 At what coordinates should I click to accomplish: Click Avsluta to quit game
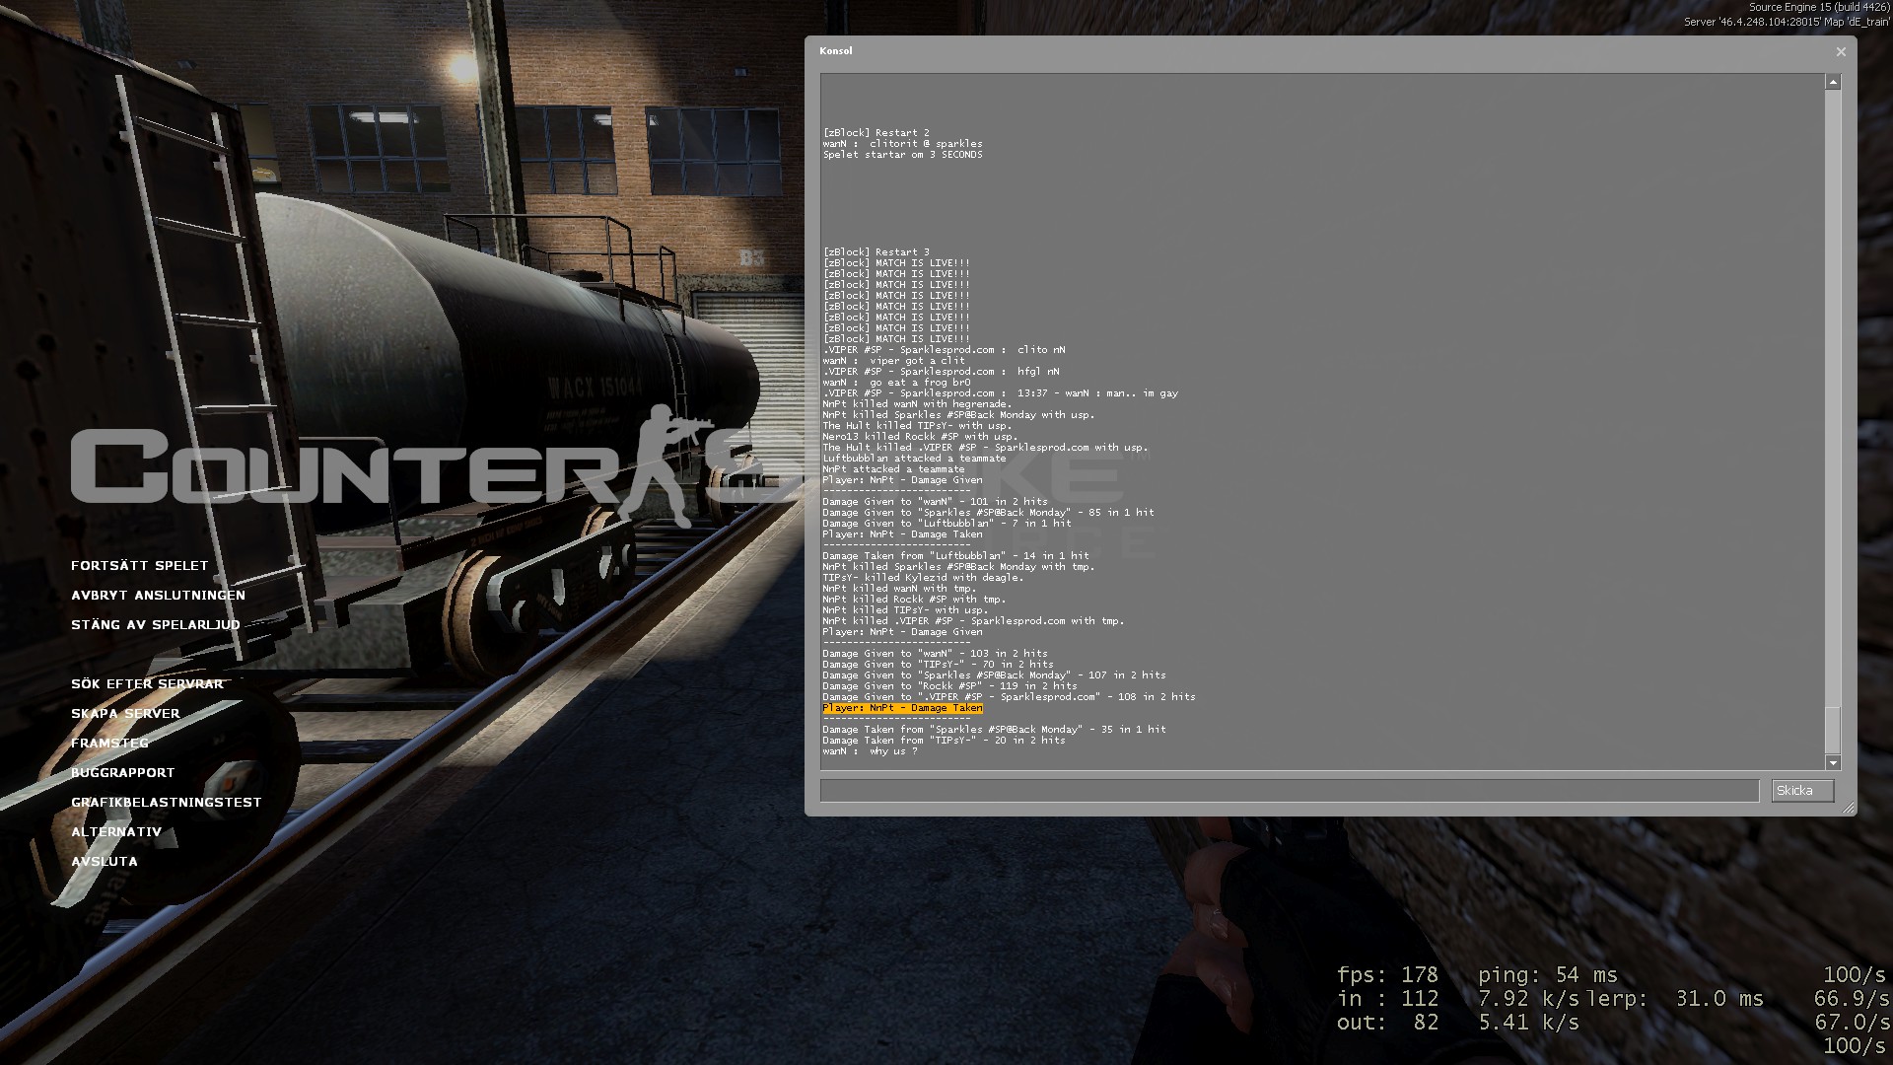104,862
